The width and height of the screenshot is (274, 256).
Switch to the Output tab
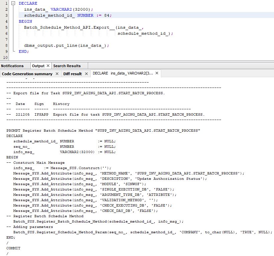click(x=38, y=66)
